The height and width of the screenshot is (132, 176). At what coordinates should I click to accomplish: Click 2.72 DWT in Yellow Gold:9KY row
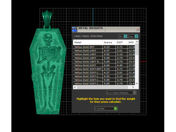tap(121, 47)
